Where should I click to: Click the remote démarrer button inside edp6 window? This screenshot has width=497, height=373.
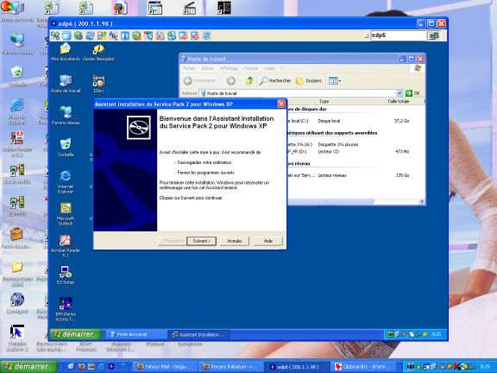tap(76, 334)
